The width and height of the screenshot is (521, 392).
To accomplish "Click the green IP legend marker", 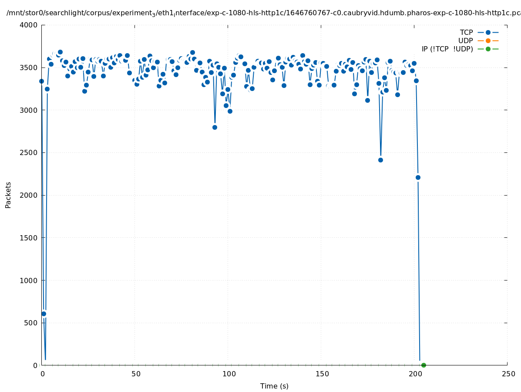I will pyautogui.click(x=488, y=49).
